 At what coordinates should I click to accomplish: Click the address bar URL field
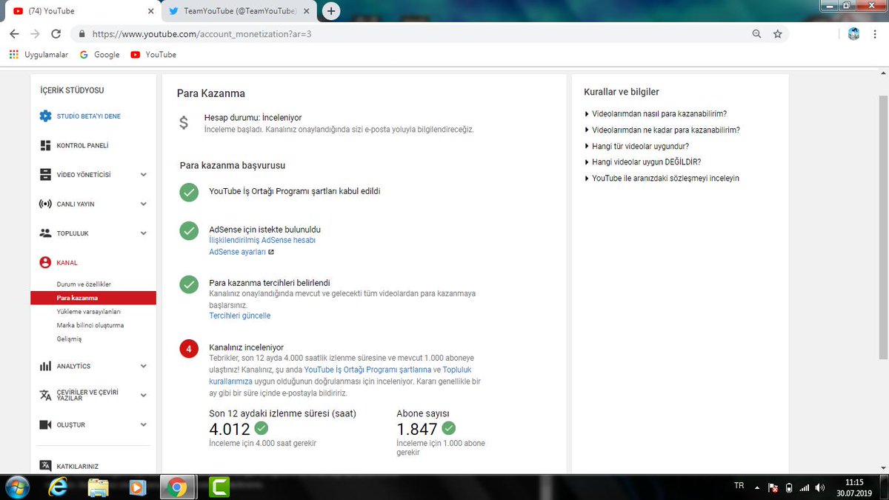415,34
